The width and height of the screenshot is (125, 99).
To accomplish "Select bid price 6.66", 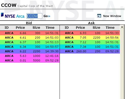I will 23,33.
